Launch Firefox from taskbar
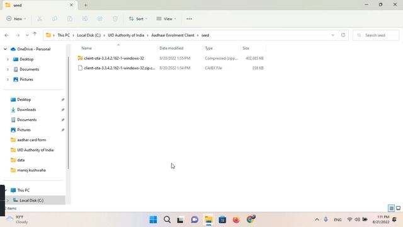Screen dimensions: 403x227 click(x=236, y=219)
